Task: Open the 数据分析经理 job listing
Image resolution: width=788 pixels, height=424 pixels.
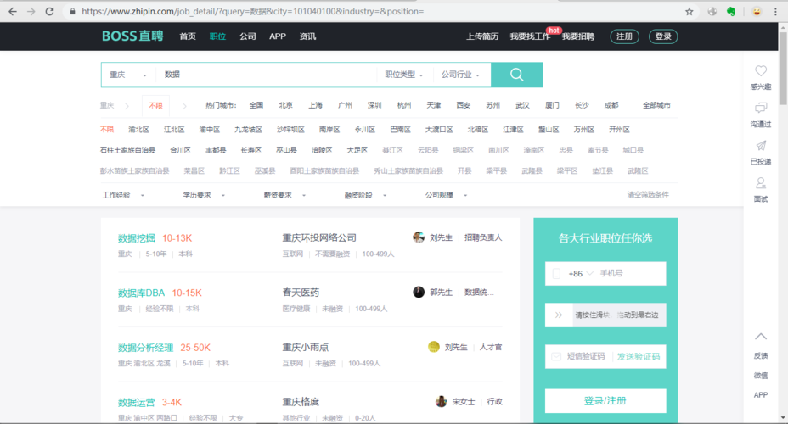Action: point(145,348)
